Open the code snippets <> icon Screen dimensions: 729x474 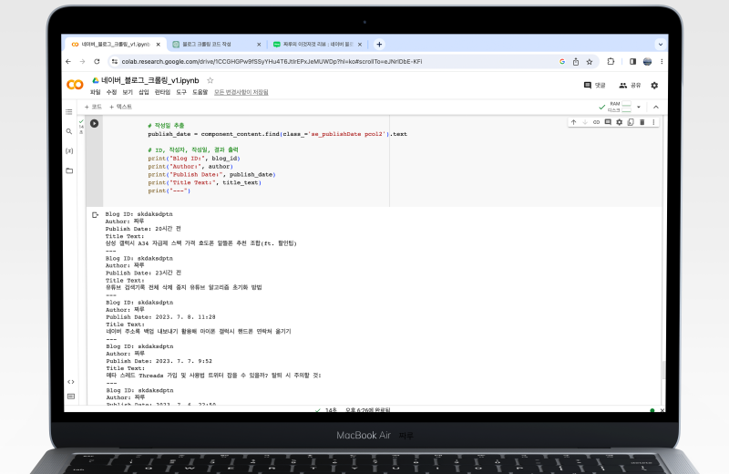click(x=71, y=382)
